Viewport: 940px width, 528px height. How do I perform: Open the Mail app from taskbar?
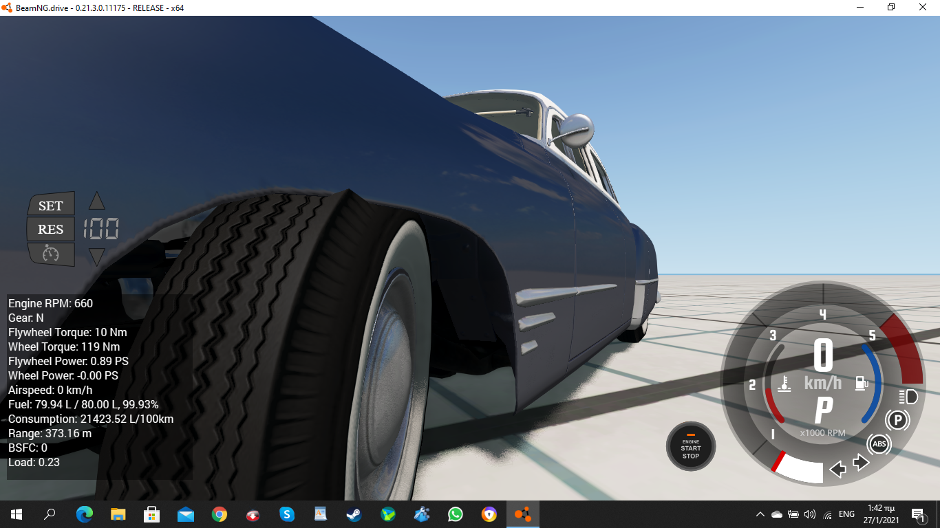pos(185,514)
